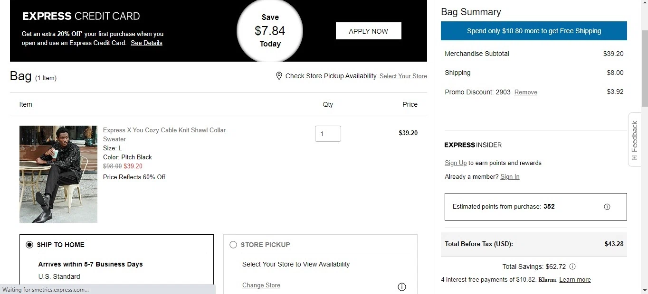The width and height of the screenshot is (648, 294).
Task: Select Store Pickup radio option
Action: point(233,245)
